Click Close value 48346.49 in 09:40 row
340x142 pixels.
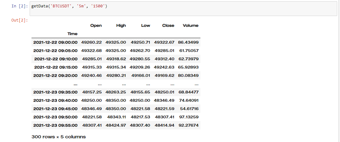(164, 100)
